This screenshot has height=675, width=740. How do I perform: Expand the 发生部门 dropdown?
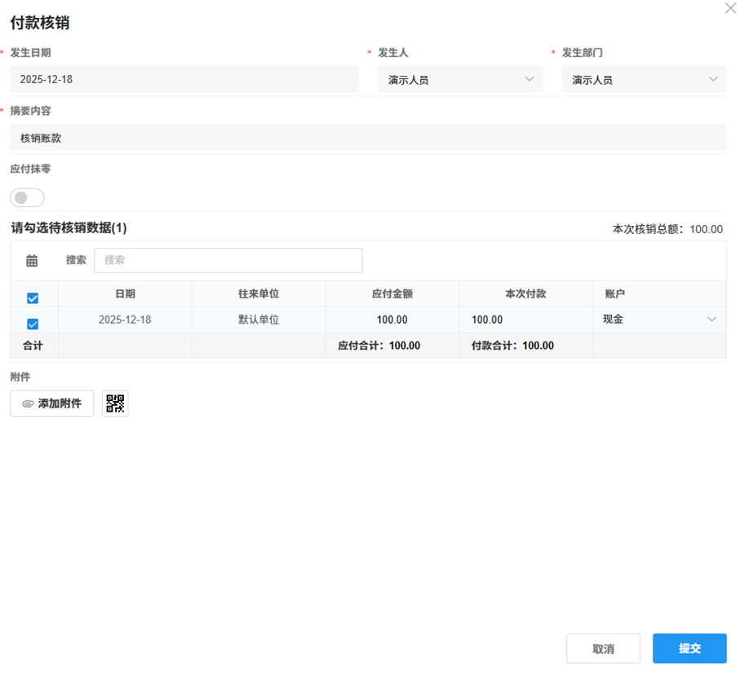pos(644,79)
